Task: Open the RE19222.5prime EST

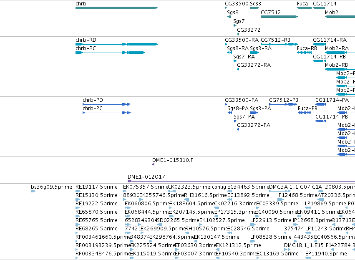Action: coord(78,208)
